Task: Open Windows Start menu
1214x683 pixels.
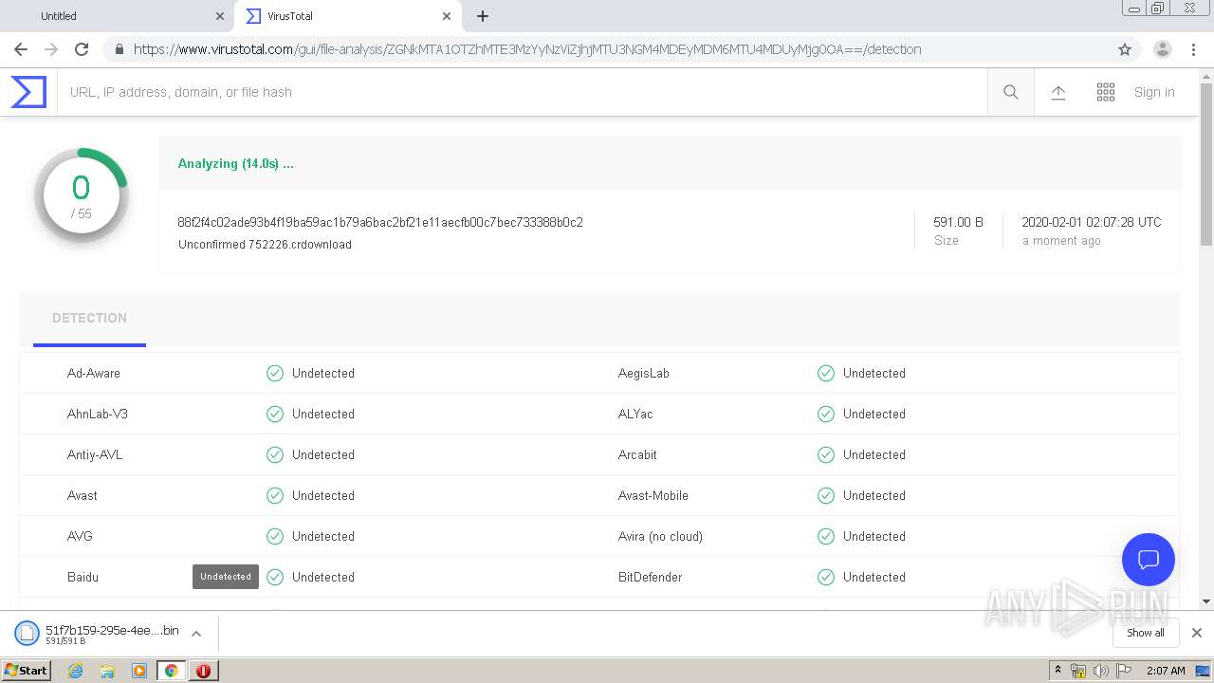Action: point(27,670)
